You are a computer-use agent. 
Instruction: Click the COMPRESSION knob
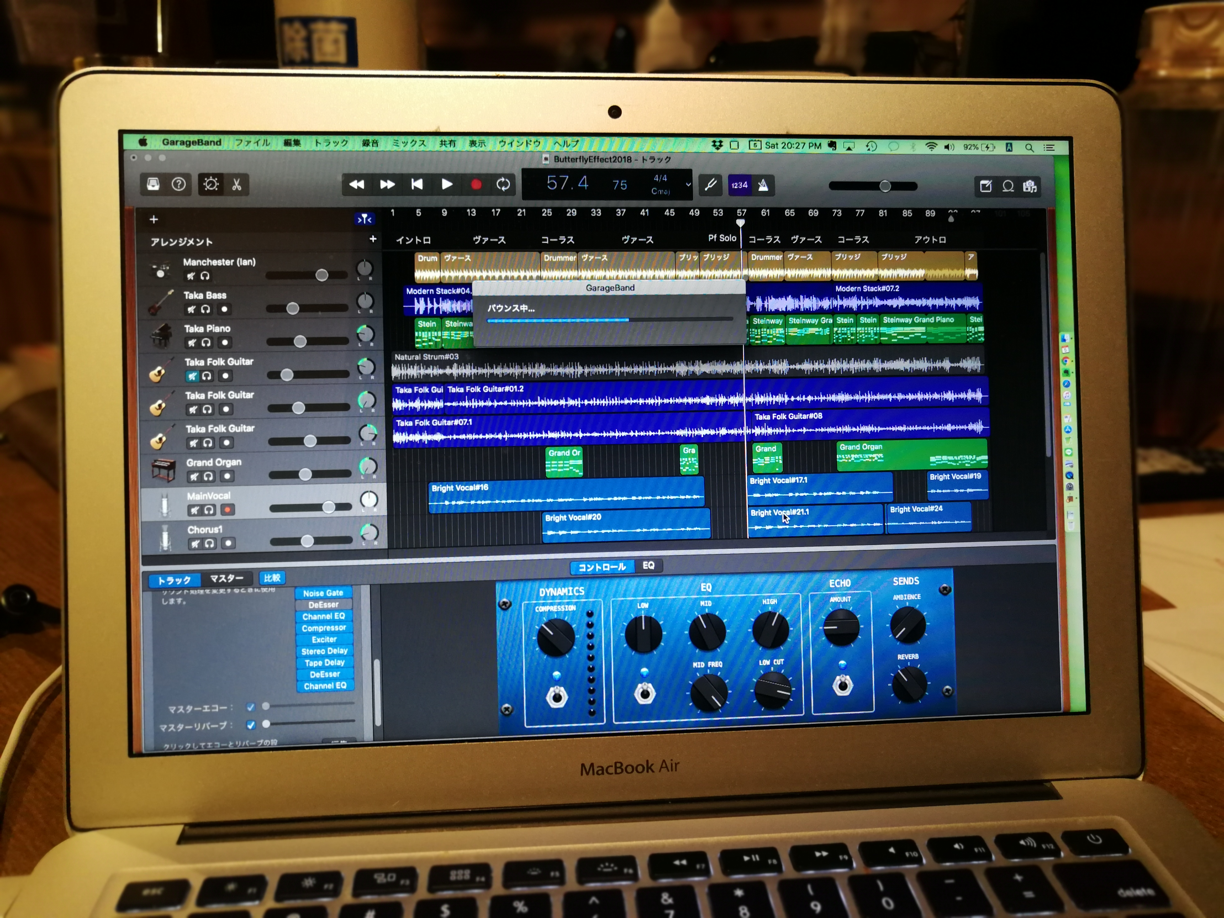(556, 638)
